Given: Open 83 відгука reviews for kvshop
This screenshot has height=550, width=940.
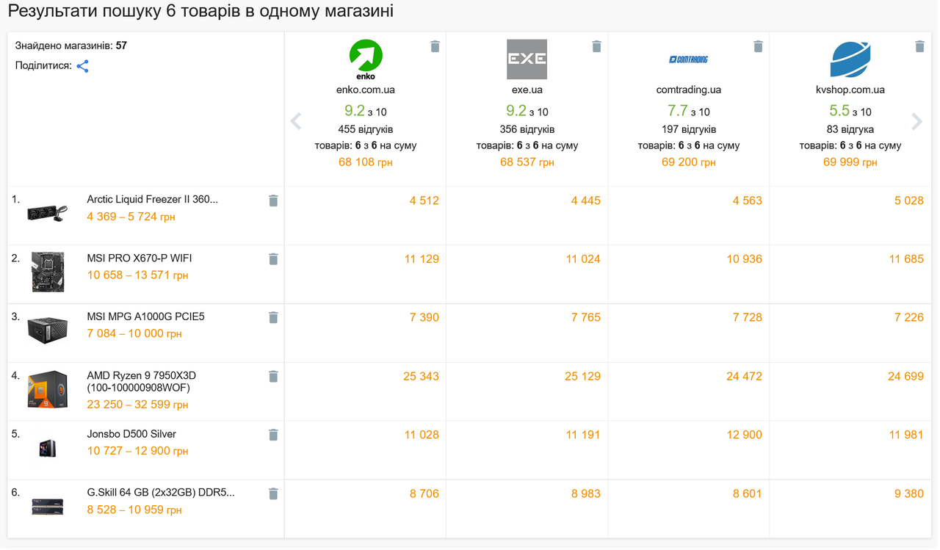Looking at the screenshot, I should (850, 129).
